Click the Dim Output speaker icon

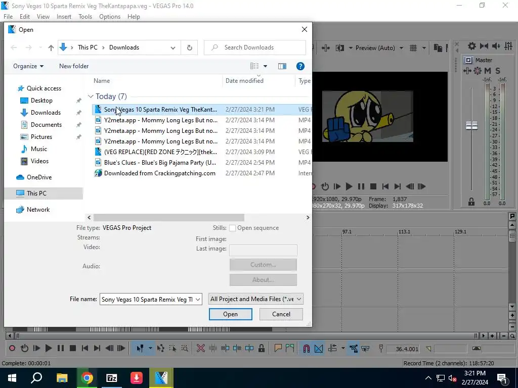coord(496,46)
